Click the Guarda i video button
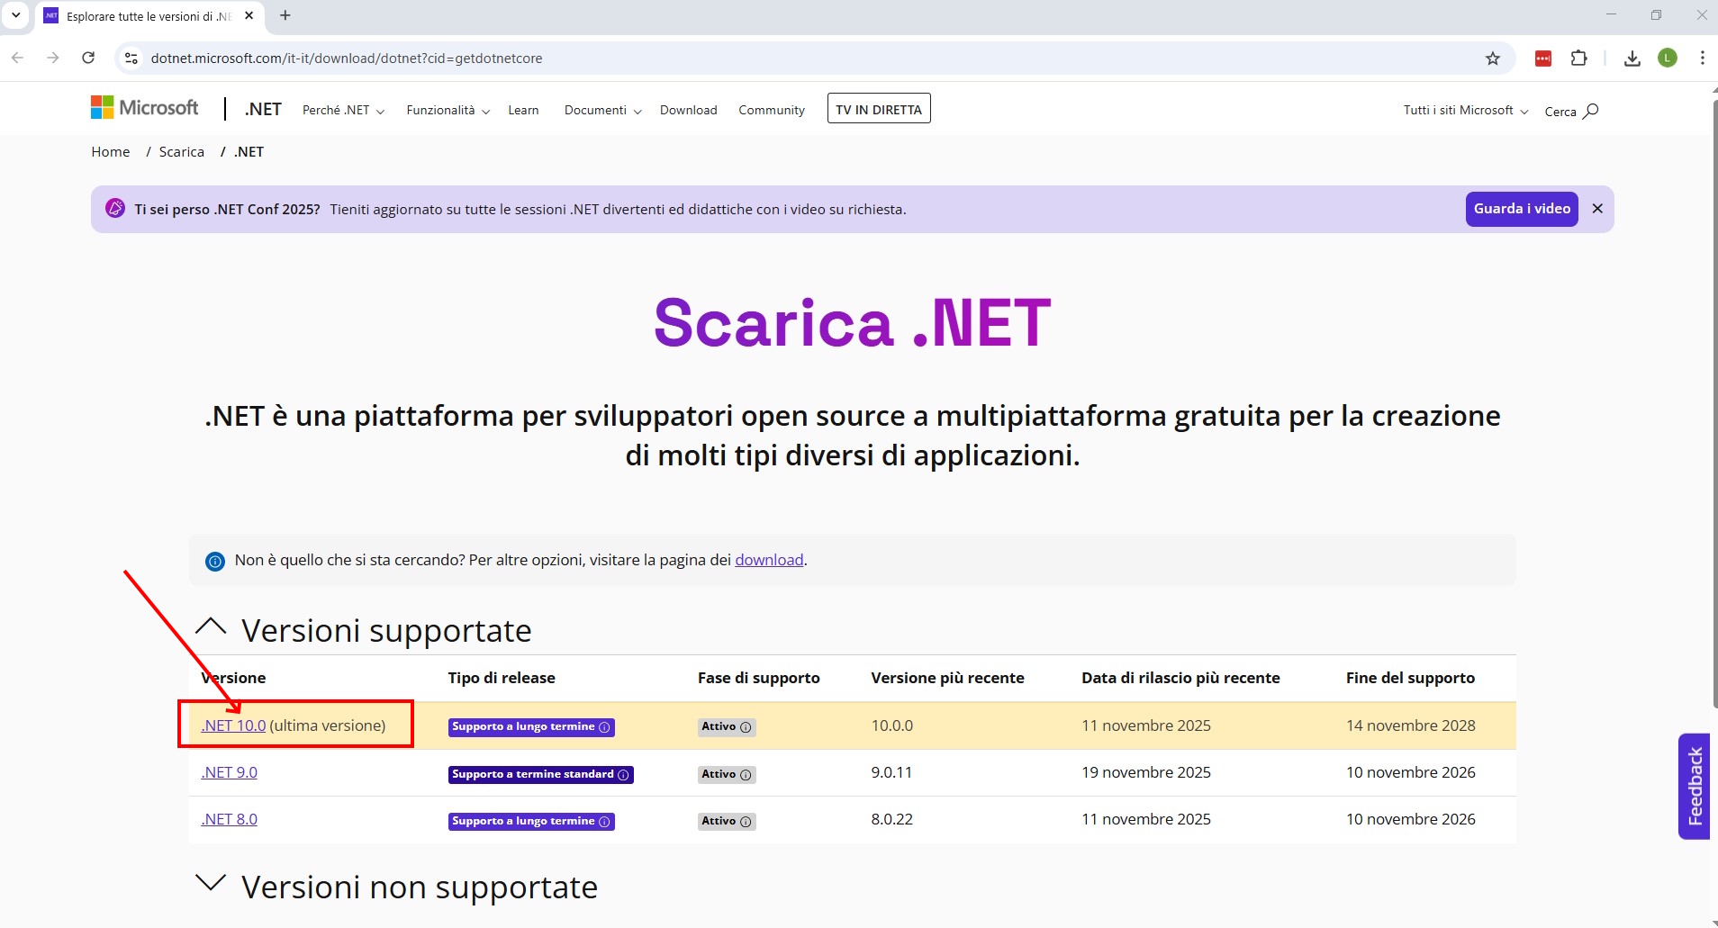The width and height of the screenshot is (1718, 928). tap(1521, 209)
